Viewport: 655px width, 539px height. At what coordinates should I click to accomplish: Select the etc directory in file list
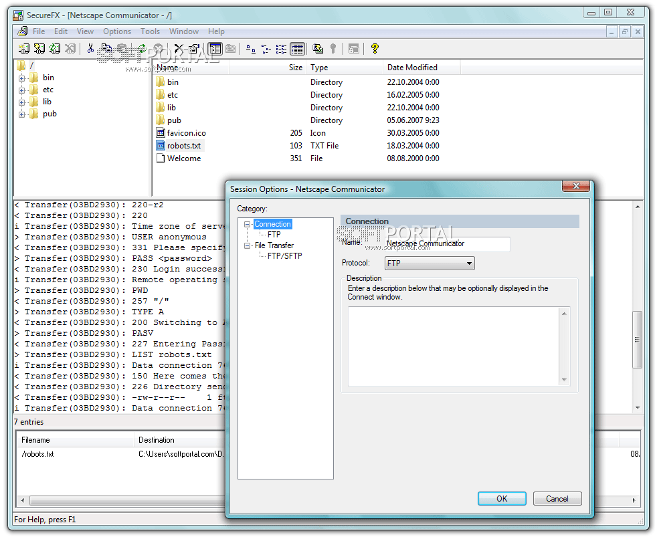(x=172, y=95)
